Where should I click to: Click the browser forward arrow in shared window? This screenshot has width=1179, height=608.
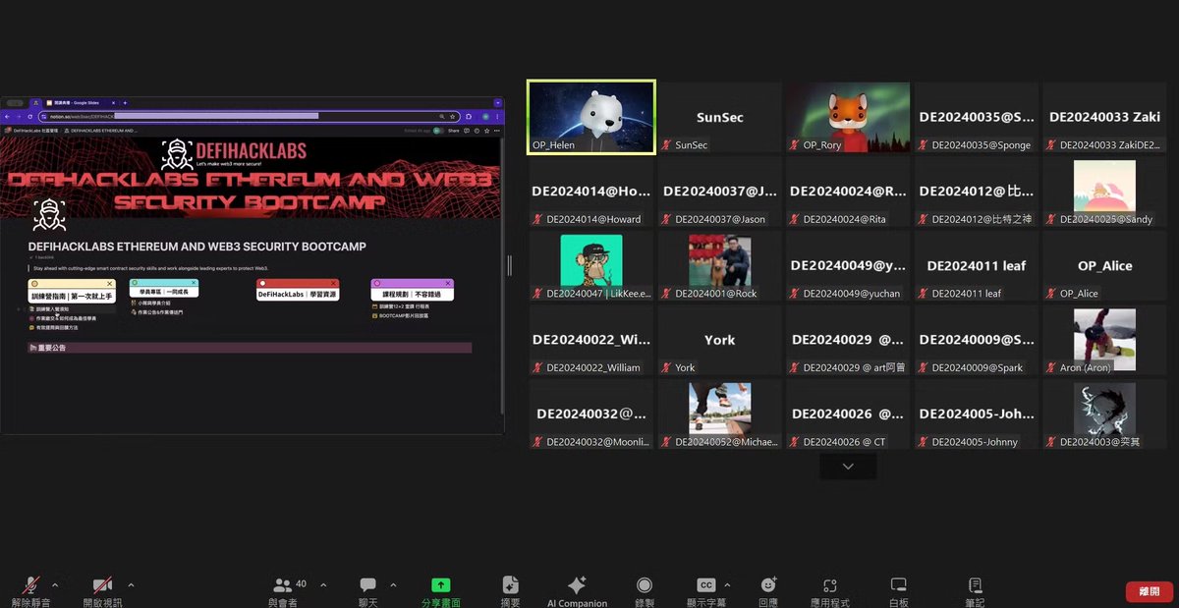[18, 116]
